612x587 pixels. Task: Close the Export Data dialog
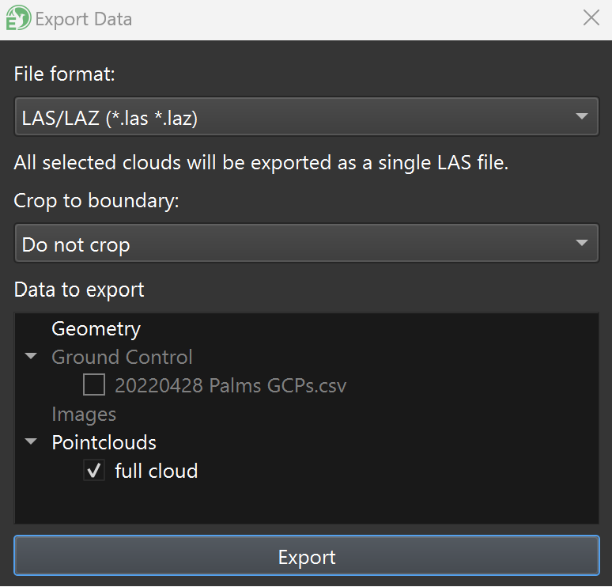(x=591, y=18)
